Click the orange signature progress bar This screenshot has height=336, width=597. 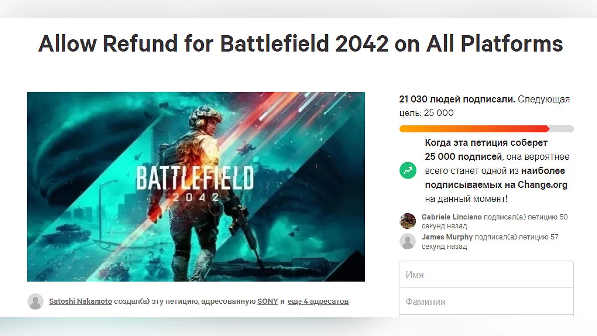point(474,129)
